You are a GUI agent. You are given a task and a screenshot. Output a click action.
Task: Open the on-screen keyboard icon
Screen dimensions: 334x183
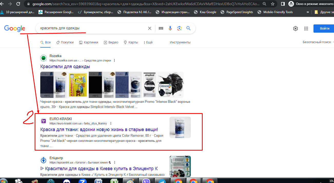click(x=161, y=28)
